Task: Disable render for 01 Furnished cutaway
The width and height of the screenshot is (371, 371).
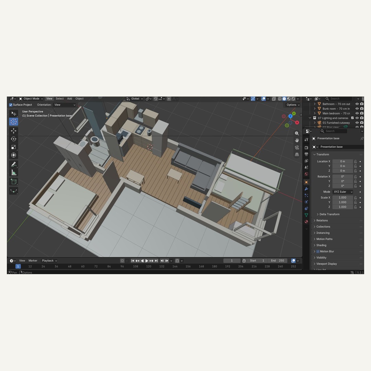Action: tap(362, 123)
